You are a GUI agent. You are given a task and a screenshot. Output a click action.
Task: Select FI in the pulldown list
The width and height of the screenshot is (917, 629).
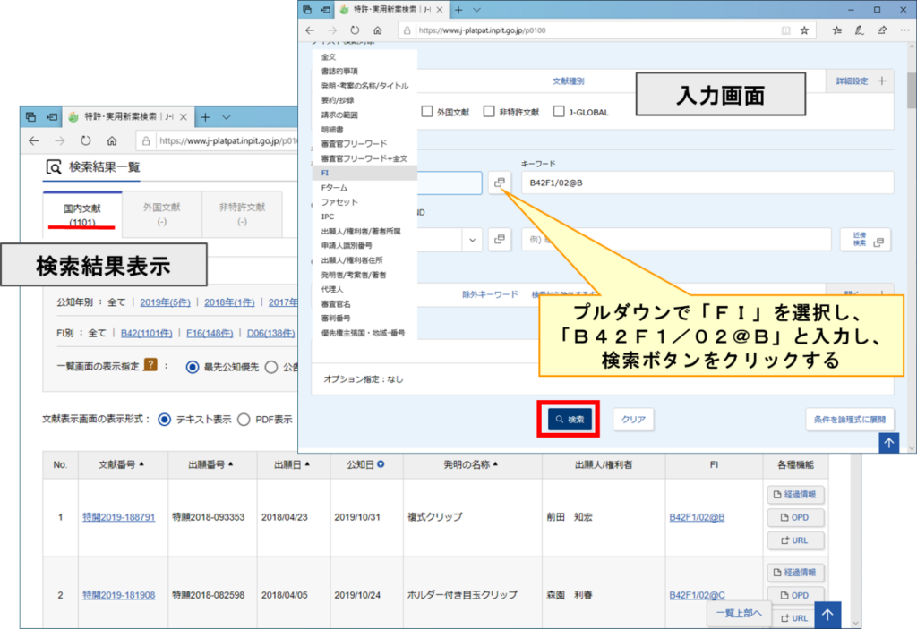pos(325,173)
